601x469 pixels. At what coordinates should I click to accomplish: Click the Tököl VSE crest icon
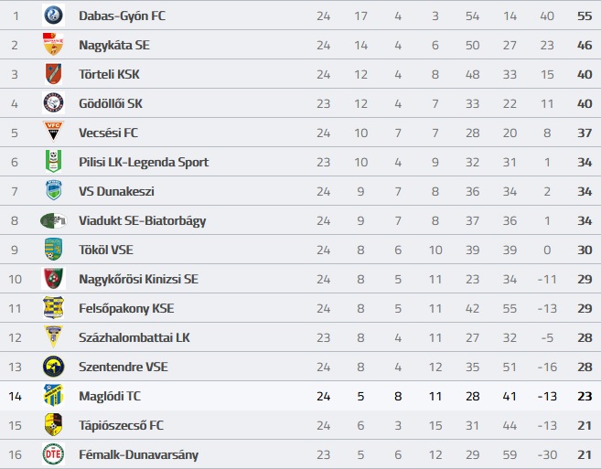53,250
